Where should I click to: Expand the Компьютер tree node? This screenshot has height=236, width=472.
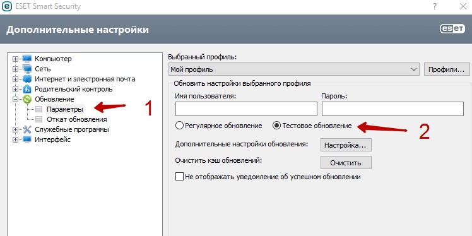pyautogui.click(x=15, y=59)
